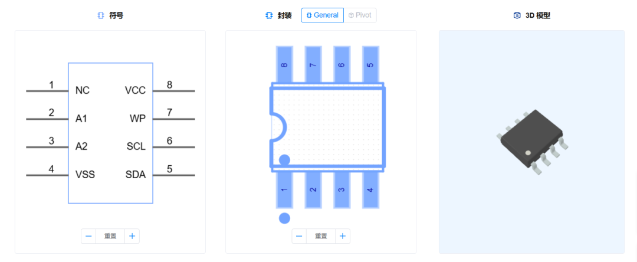637x262 pixels.
Task: Zoom in the footprint view with plus
Action: click(x=343, y=236)
